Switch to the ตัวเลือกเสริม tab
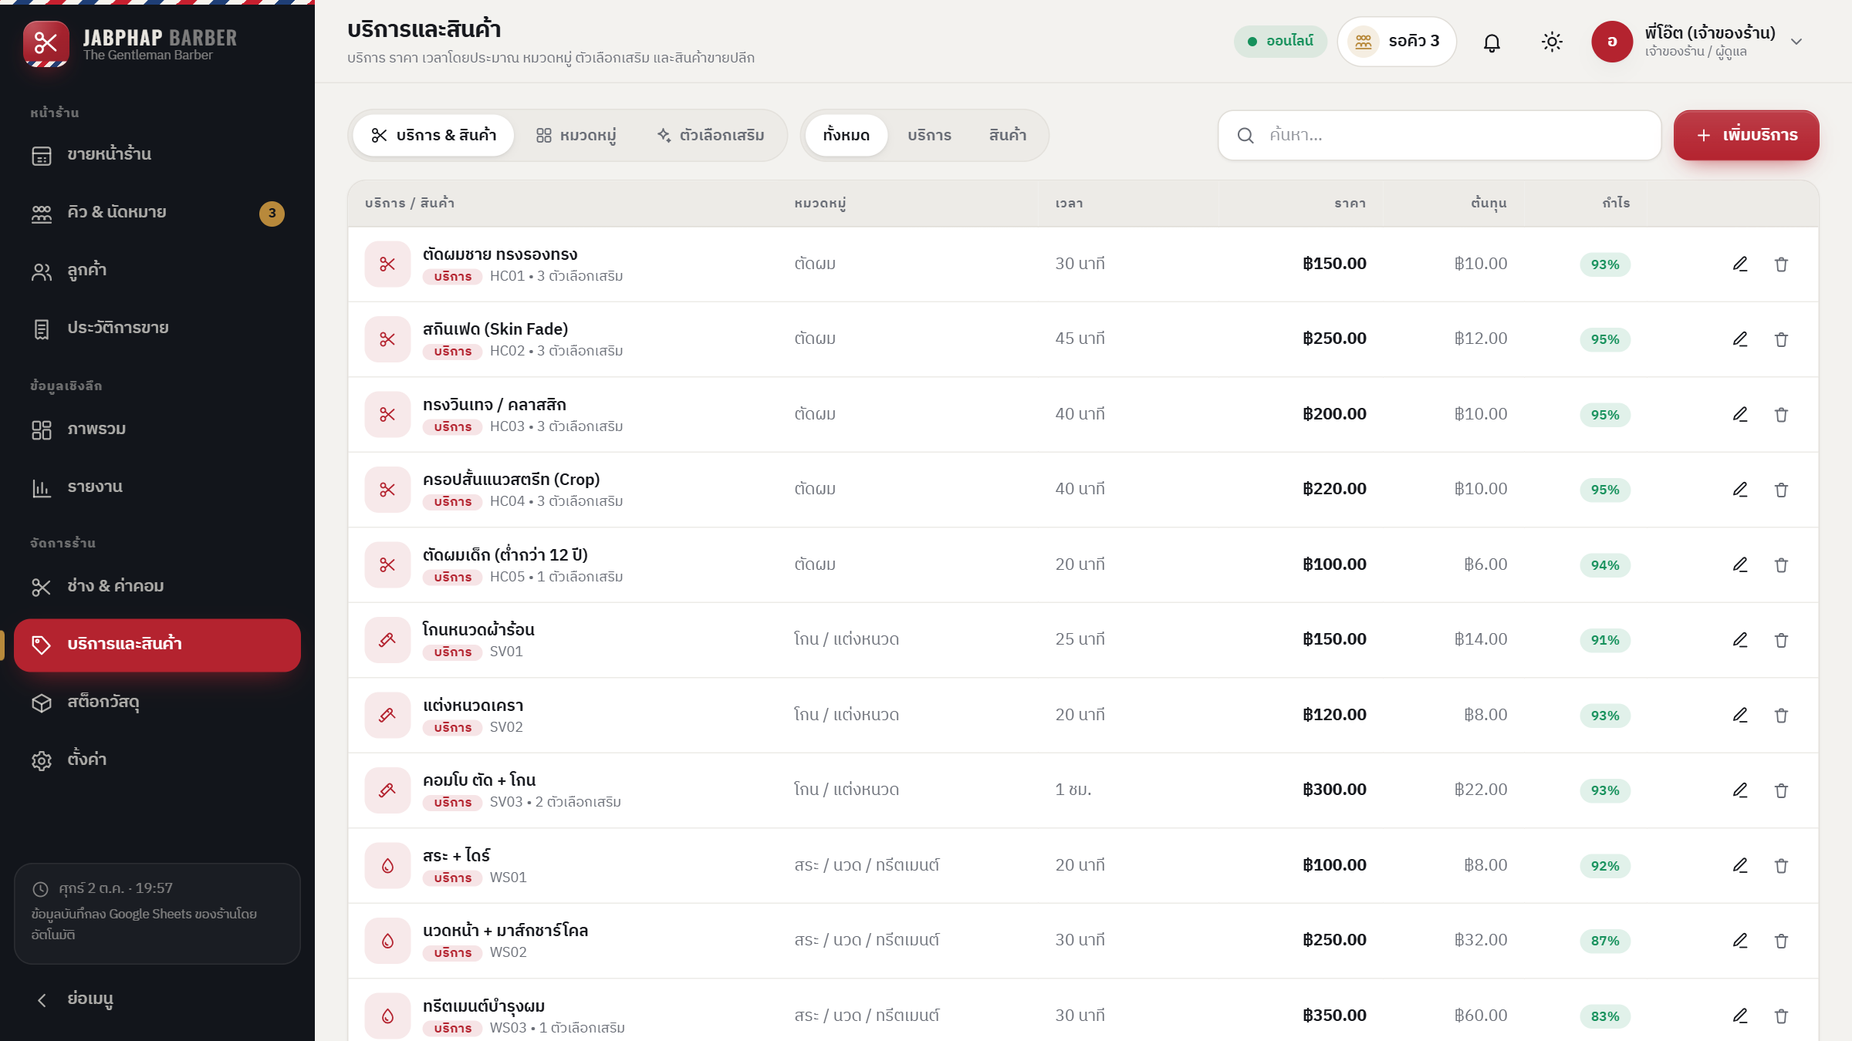1852x1041 pixels. [710, 135]
